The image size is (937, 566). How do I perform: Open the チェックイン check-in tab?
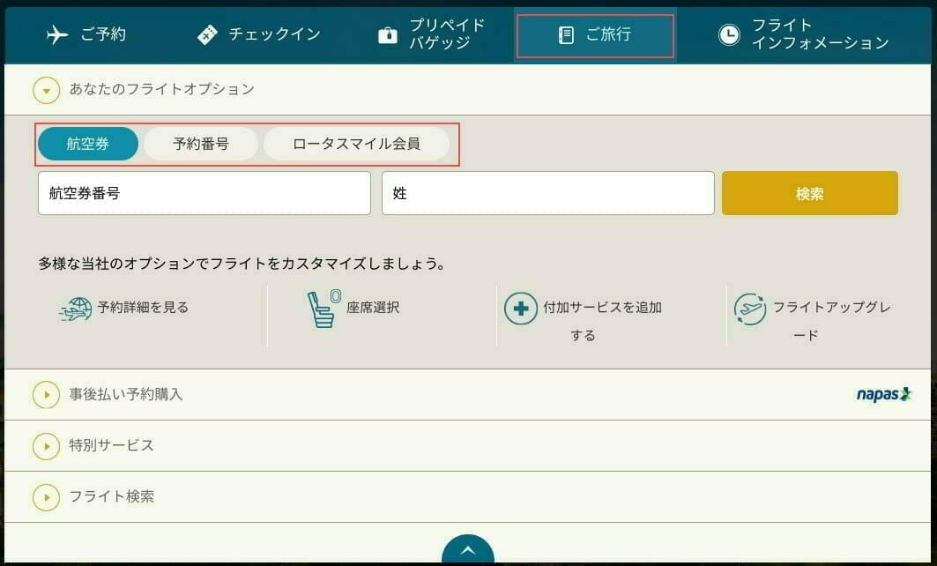tap(259, 34)
